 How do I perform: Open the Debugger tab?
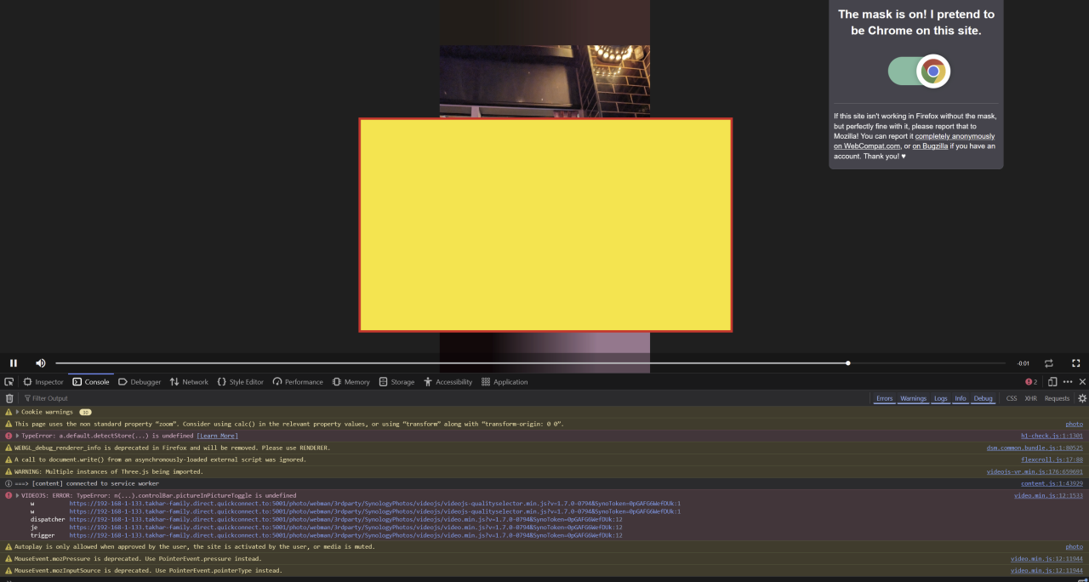[x=140, y=382]
